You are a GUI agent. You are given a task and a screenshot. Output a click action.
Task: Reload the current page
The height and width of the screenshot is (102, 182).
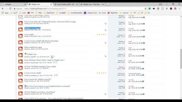10,8
